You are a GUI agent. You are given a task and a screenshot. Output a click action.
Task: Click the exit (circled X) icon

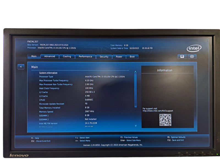pyautogui.click(x=192, y=57)
